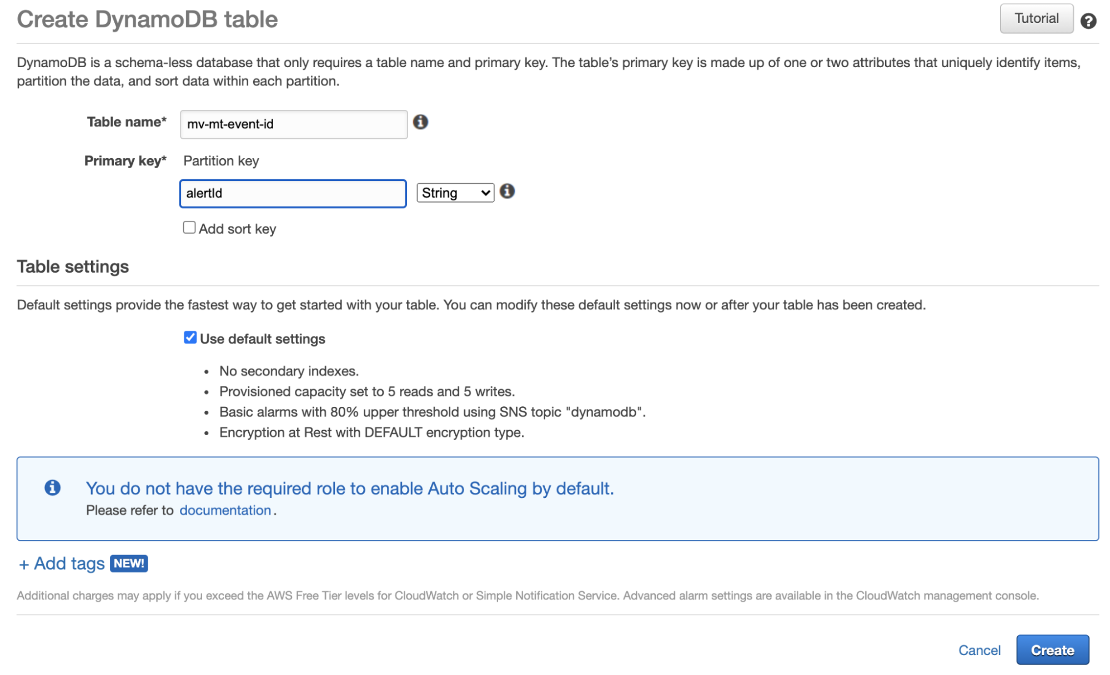
Task: Click the Add sort key label text
Action: (x=238, y=229)
